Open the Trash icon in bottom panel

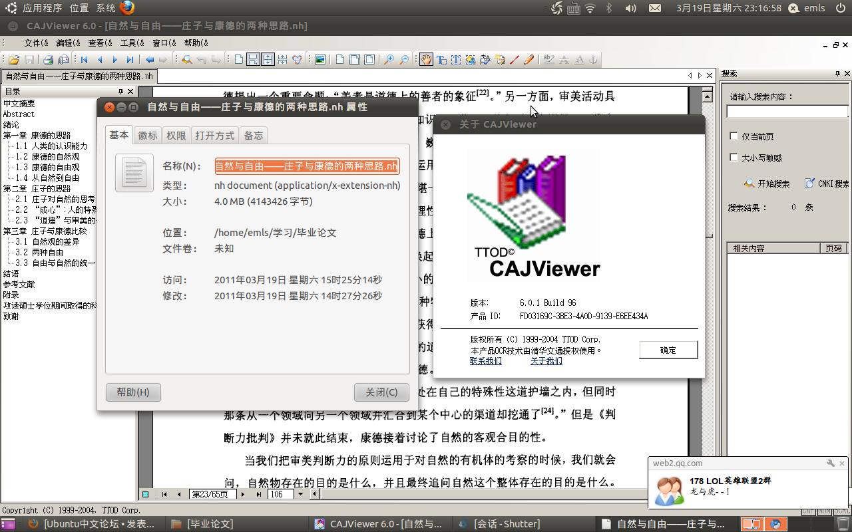coord(843,524)
